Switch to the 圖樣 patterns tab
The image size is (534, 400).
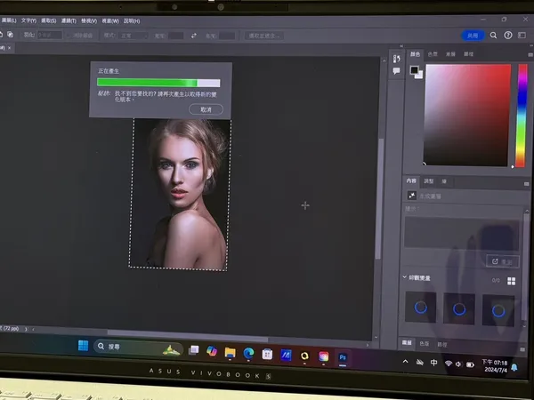[468, 54]
